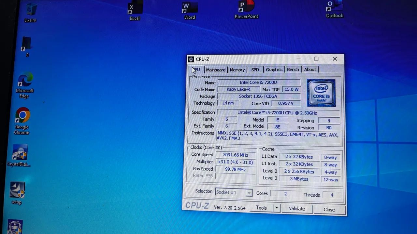Click the Technology value 14 nm
Screen dimensions: 417x234
point(228,103)
